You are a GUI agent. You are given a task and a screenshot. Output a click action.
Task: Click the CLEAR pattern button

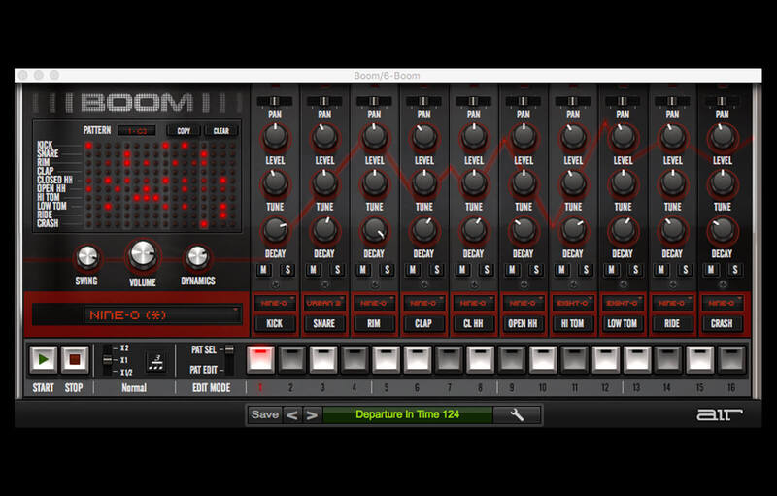221,131
